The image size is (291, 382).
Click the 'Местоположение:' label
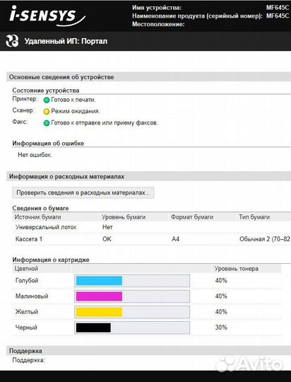pyautogui.click(x=158, y=24)
